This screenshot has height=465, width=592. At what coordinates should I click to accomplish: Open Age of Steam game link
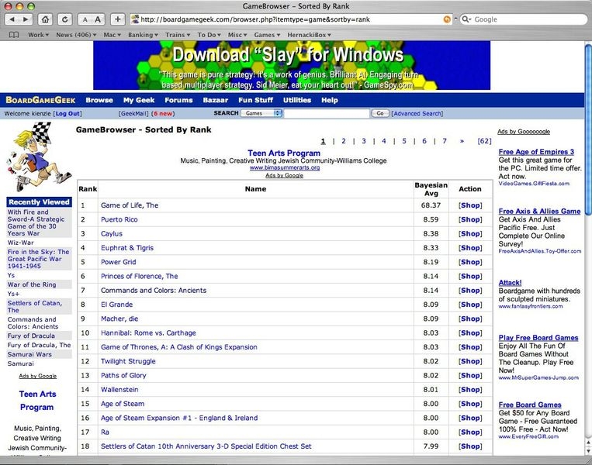click(x=123, y=404)
